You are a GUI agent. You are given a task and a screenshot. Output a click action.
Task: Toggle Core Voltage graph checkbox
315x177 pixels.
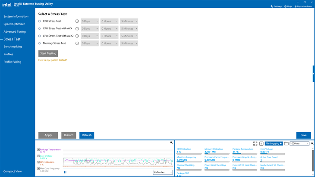click(38, 156)
